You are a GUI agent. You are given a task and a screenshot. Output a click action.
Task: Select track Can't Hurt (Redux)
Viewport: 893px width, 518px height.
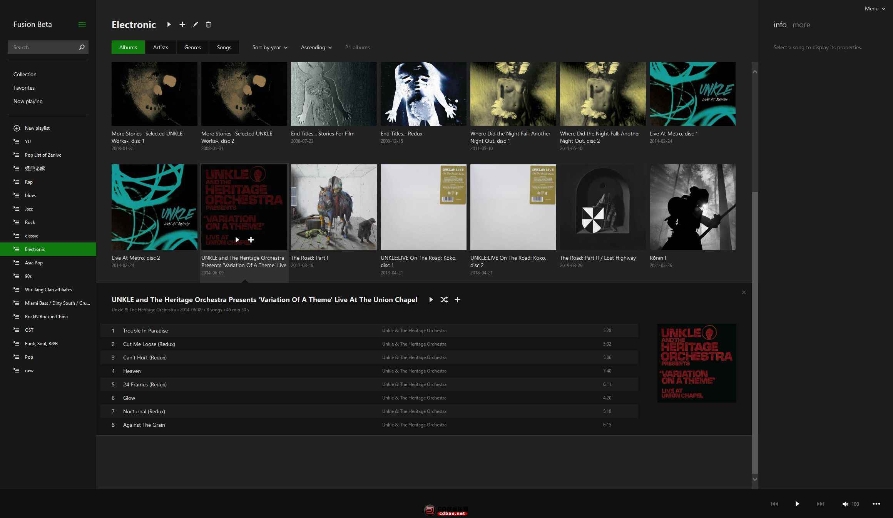coord(369,357)
